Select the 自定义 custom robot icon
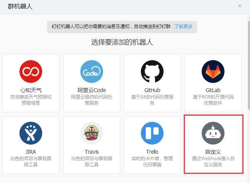The width and height of the screenshot is (250, 183). [x=213, y=133]
